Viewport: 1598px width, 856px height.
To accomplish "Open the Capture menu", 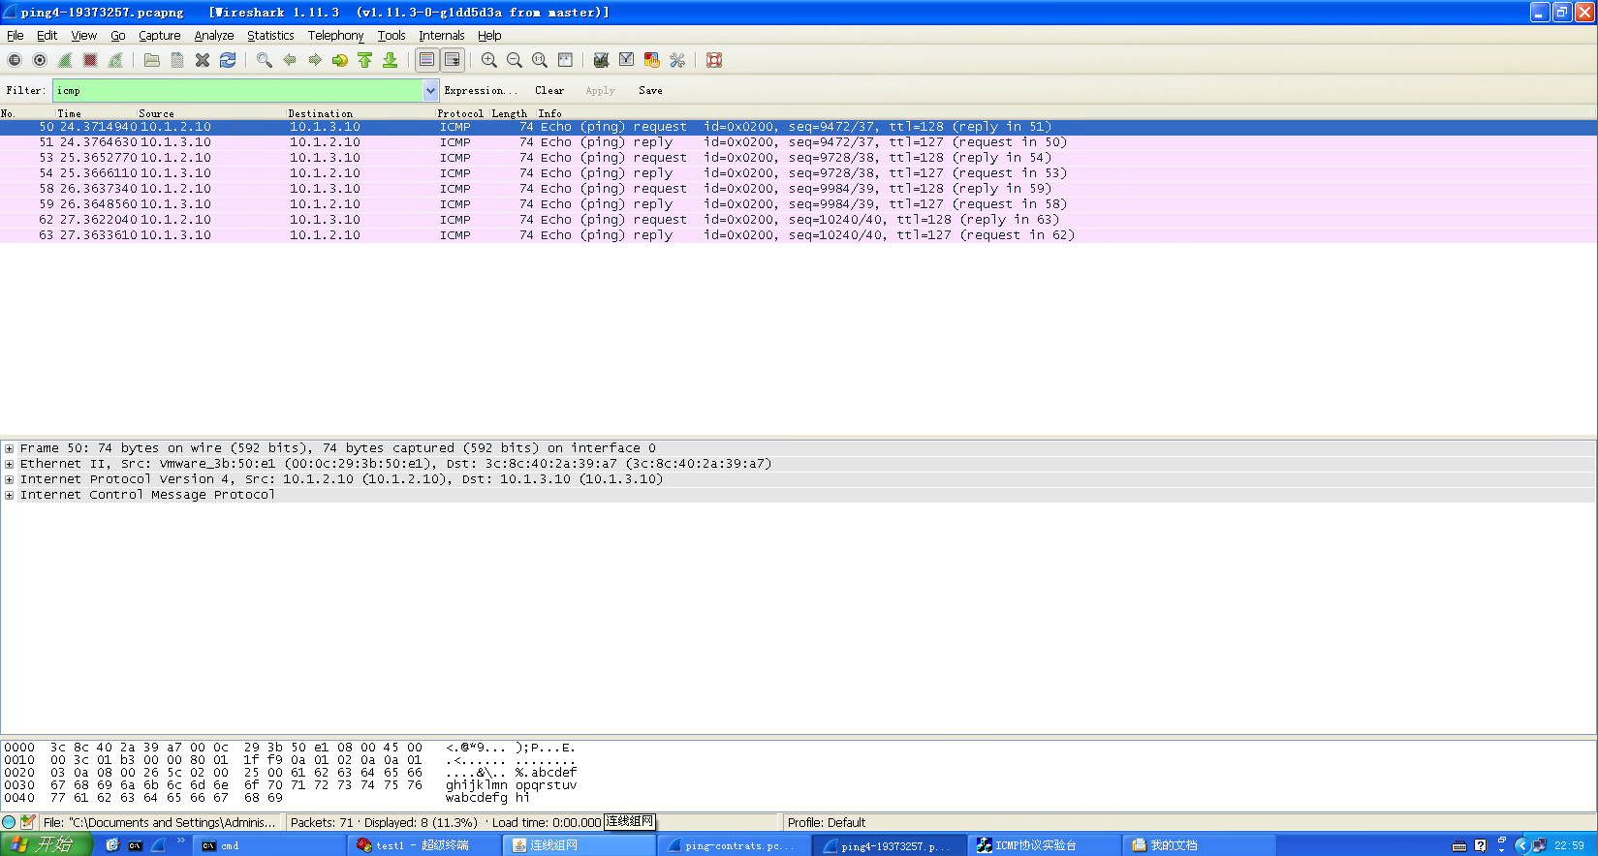I will pyautogui.click(x=160, y=35).
